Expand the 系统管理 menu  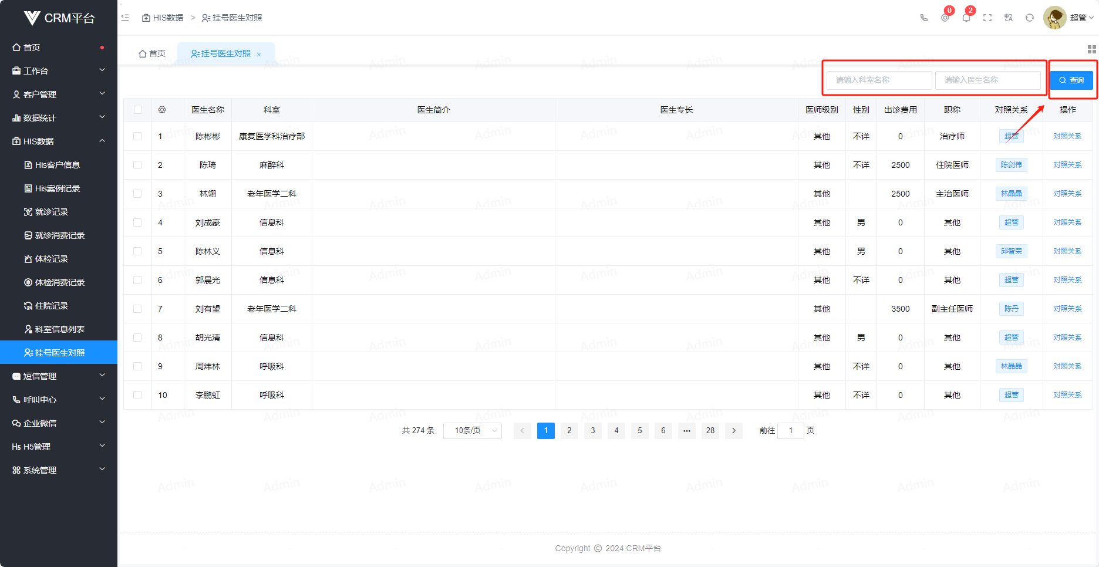59,470
